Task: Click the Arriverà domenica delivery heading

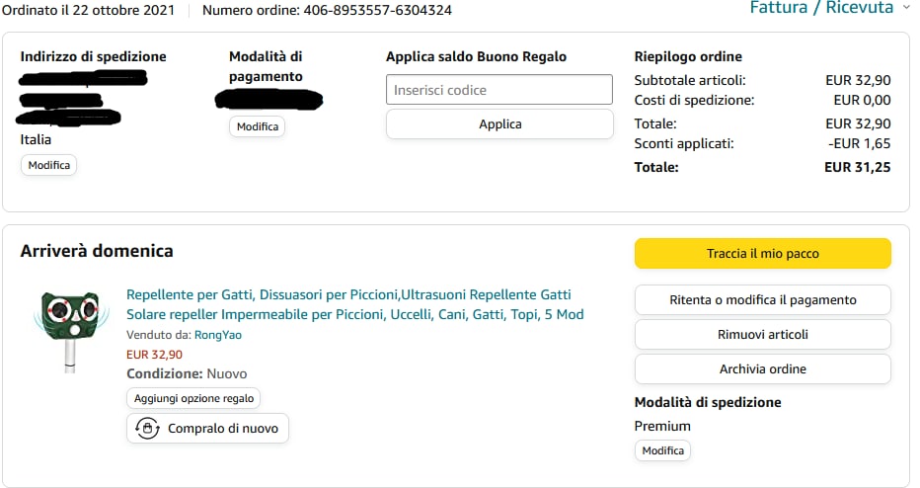Action: 97,251
